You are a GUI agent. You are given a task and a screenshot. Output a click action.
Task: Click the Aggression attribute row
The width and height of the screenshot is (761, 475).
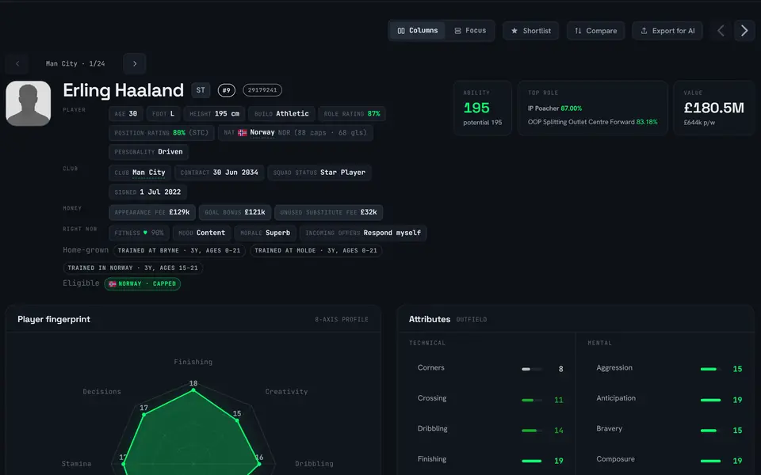coord(669,368)
